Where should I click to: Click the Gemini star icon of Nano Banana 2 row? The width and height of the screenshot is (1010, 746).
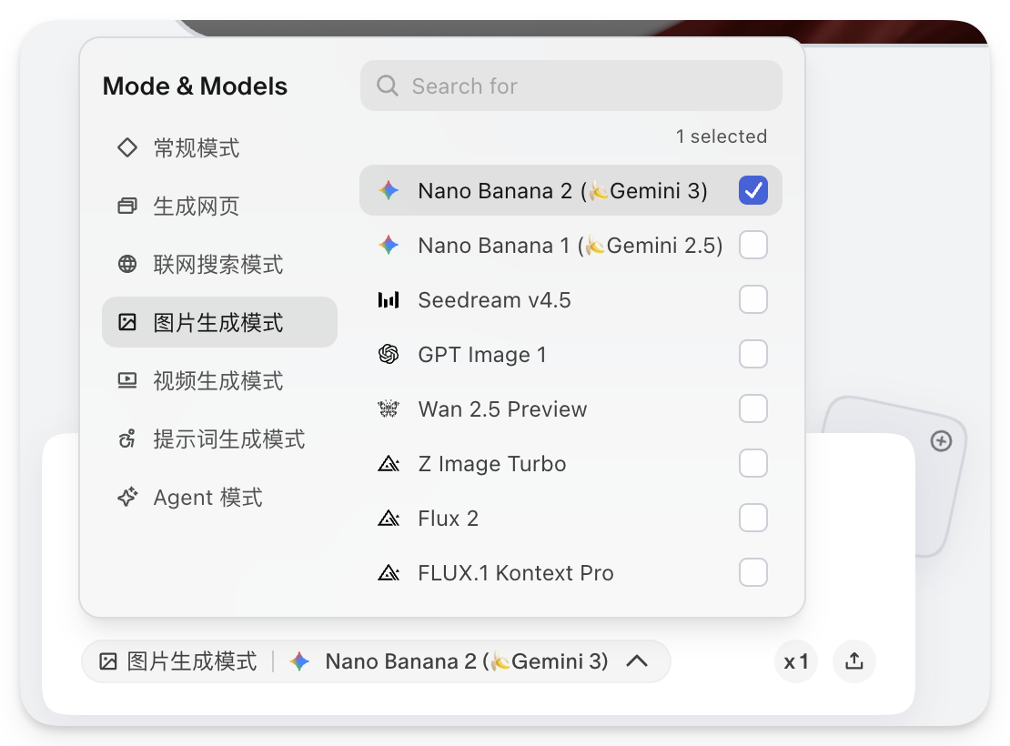(389, 190)
